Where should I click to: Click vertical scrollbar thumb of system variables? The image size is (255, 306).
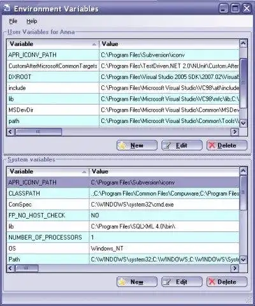244,193
